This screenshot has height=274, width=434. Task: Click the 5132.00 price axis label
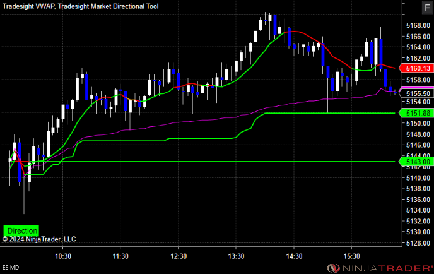pos(418,221)
